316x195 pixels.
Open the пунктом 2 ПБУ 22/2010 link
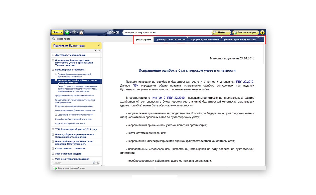pos(168,98)
